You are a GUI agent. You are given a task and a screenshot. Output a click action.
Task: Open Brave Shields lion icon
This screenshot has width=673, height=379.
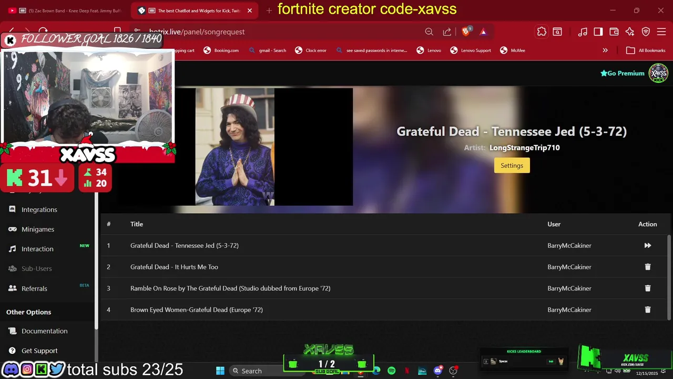466,32
